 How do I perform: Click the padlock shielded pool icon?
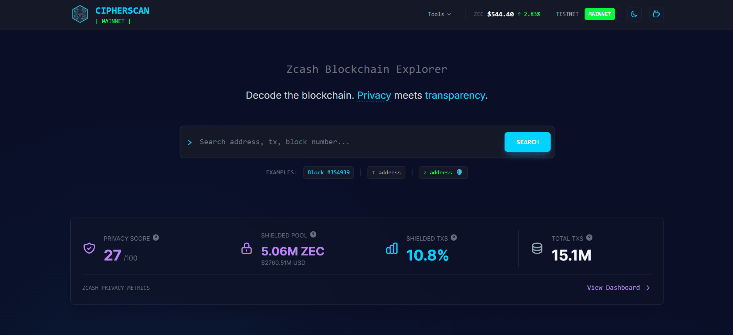point(246,248)
